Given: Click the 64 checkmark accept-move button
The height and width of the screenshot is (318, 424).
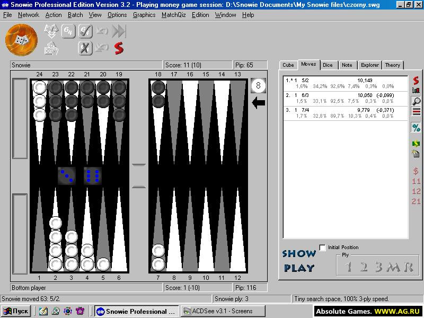Looking at the screenshot, I should (85, 31).
